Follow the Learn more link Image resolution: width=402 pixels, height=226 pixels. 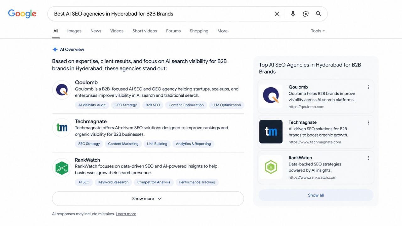tap(126, 214)
